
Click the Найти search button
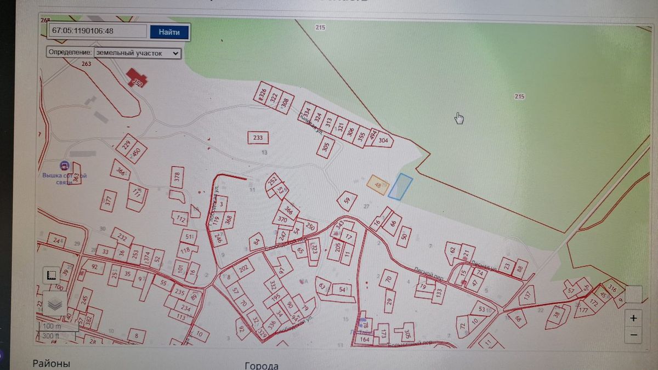[169, 32]
